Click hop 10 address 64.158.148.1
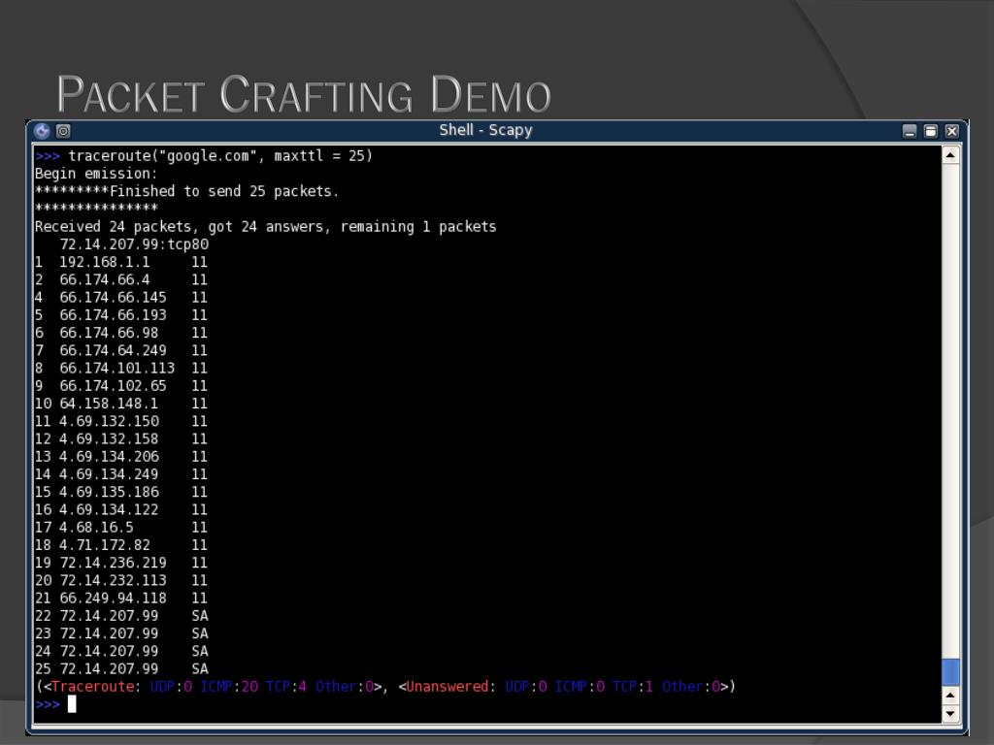Viewport: 994px width, 745px height. pyautogui.click(x=109, y=405)
